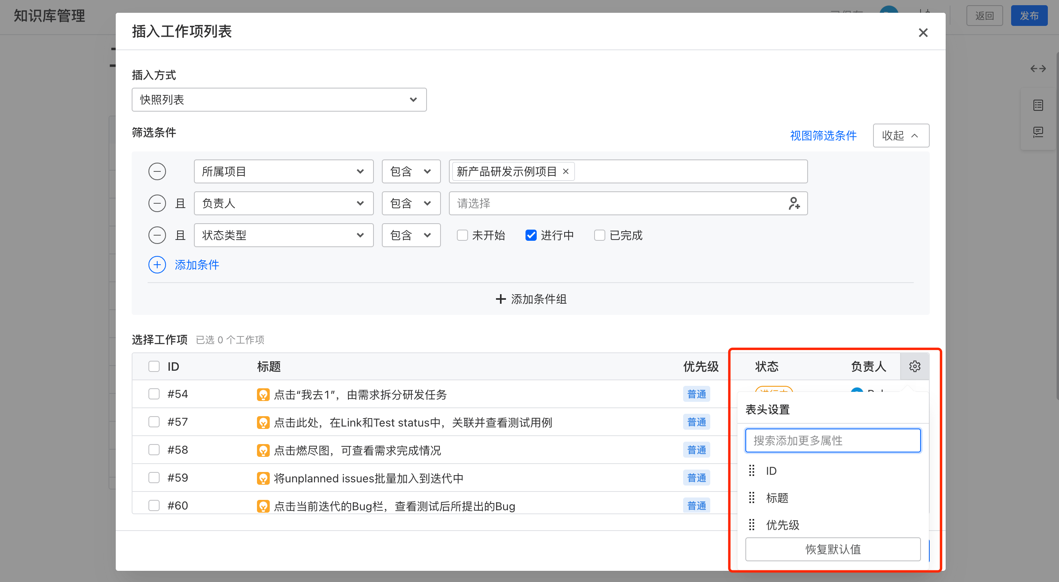Check the 未开始 status checkbox

462,235
